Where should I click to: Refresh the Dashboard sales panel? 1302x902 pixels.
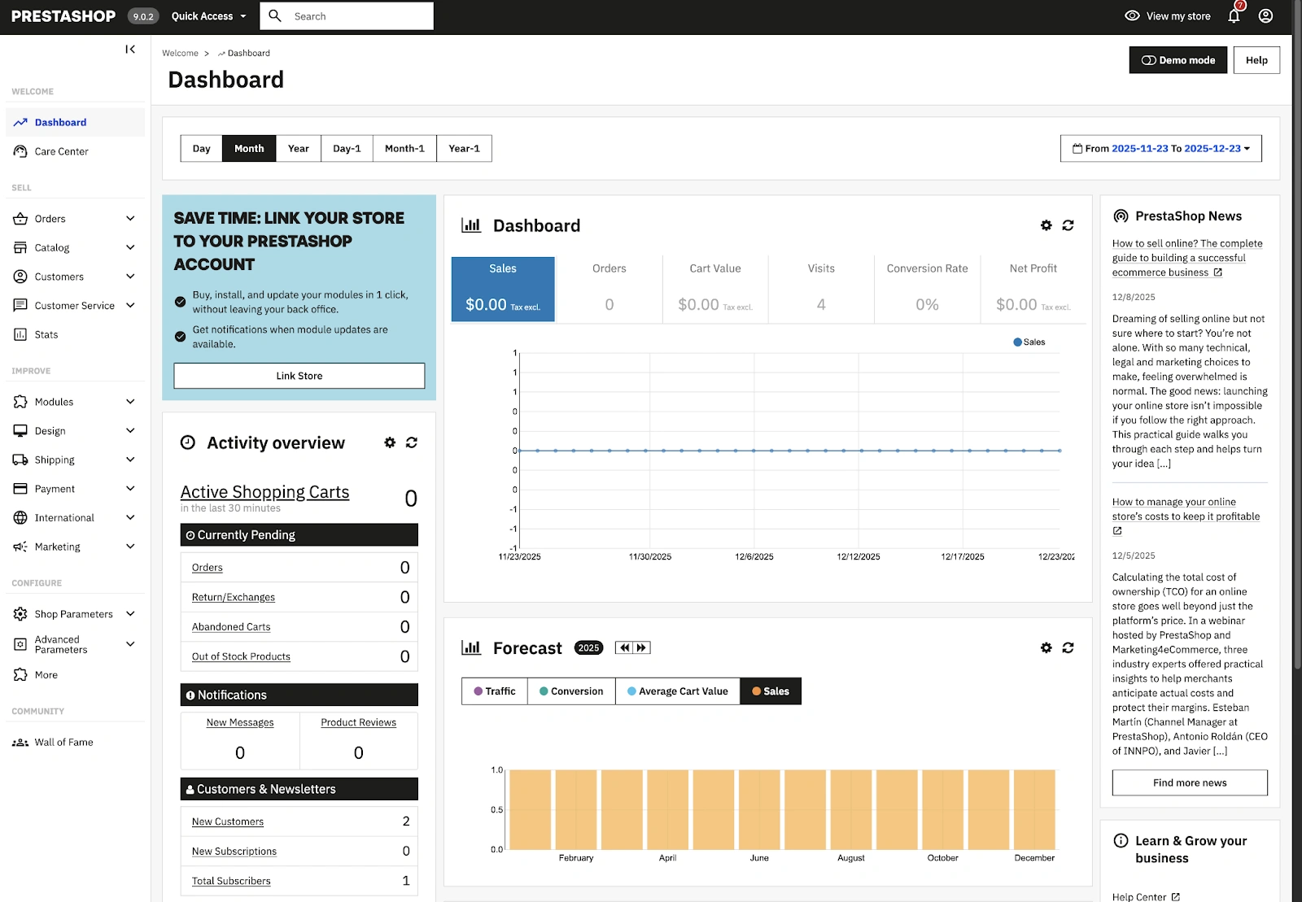click(1068, 225)
